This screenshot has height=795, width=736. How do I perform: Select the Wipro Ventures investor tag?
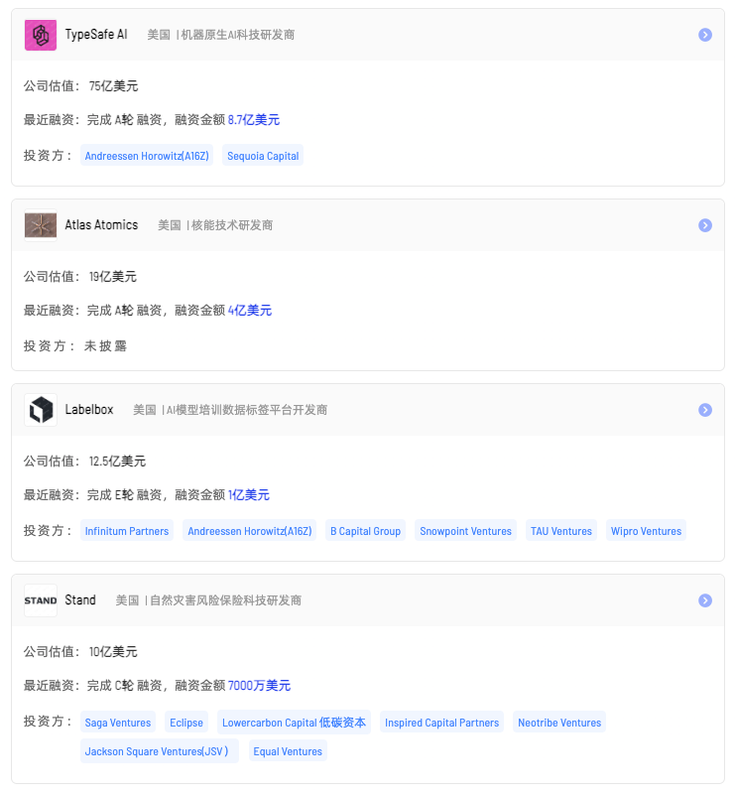point(647,531)
